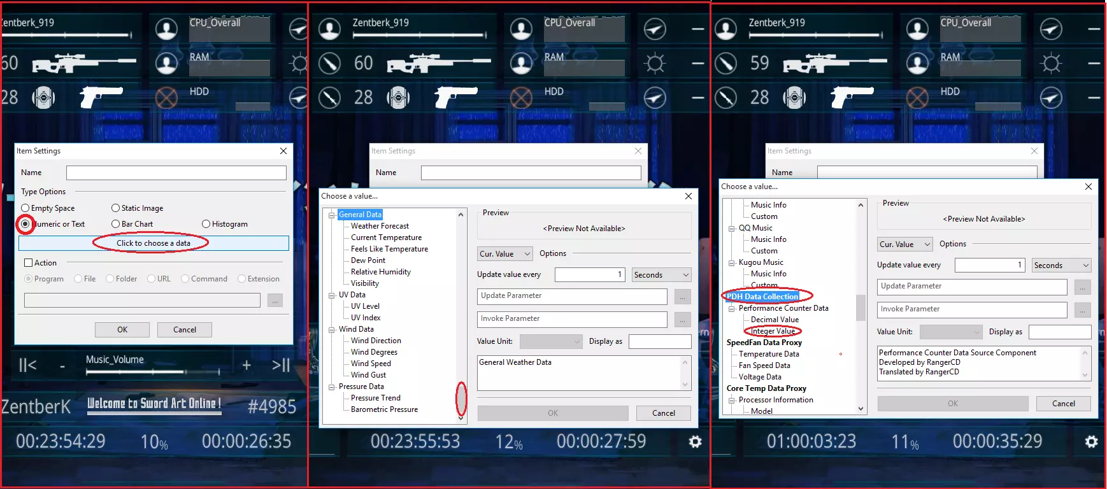Image resolution: width=1107 pixels, height=489 pixels.
Task: Select the Empty Space radio button
Action: [x=25, y=208]
